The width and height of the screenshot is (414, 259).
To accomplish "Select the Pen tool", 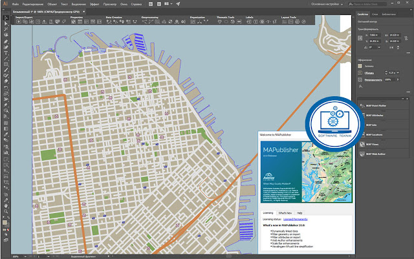I will (x=6, y=41).
